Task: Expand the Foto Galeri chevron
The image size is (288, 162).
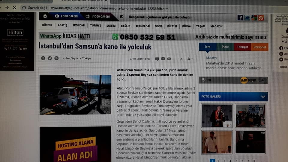Action: point(263,97)
